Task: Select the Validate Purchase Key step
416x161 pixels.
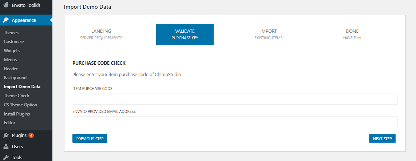Action: tap(185, 34)
